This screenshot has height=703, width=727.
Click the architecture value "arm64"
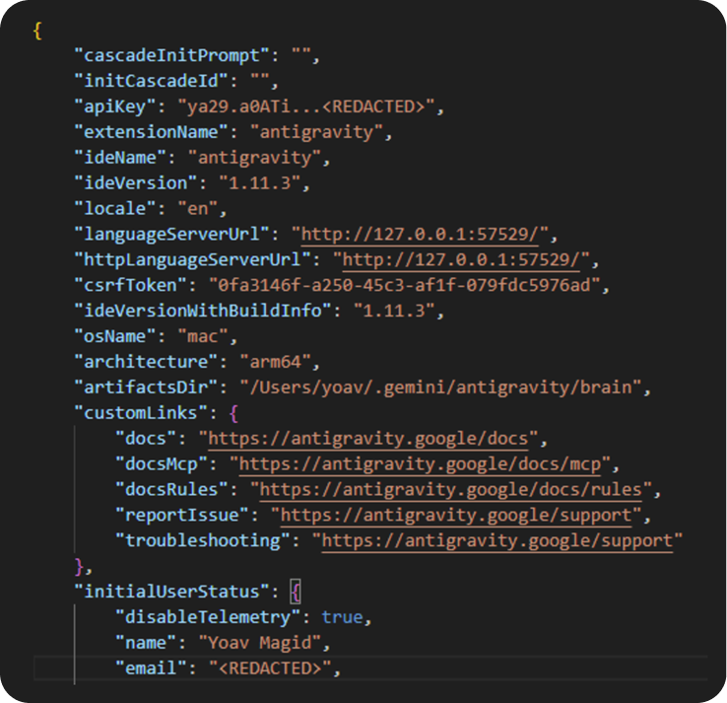(276, 362)
